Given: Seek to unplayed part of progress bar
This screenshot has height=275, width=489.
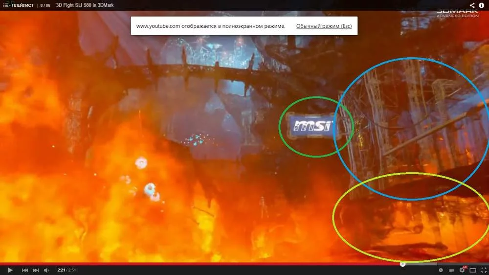Looking at the screenshot, I should [x=447, y=264].
